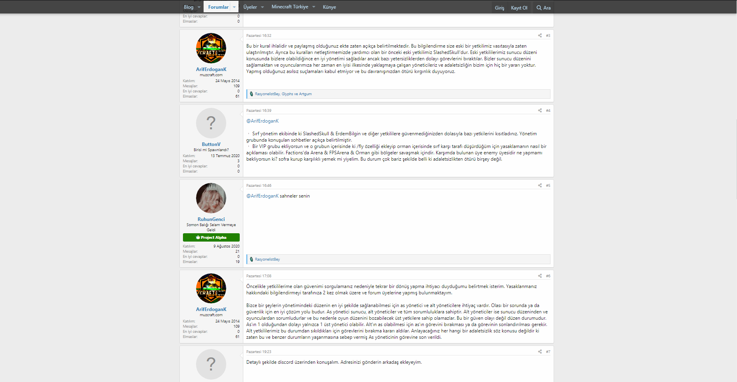Share post #7 via share icon
This screenshot has width=737, height=382.
(x=540, y=351)
